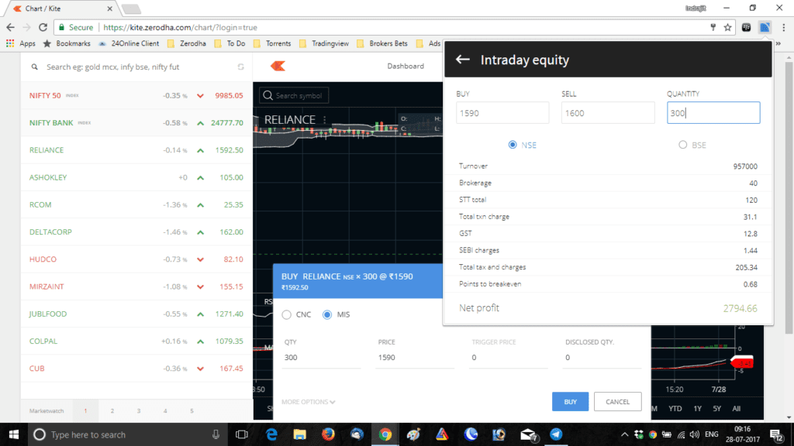
Task: Click inside the QUANTITY input field
Action: pyautogui.click(x=713, y=112)
